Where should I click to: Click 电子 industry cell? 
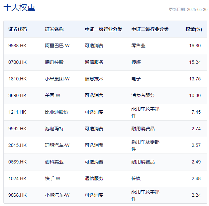coord(136,79)
